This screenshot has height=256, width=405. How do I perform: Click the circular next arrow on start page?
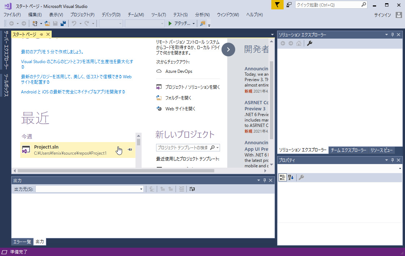pos(228,49)
